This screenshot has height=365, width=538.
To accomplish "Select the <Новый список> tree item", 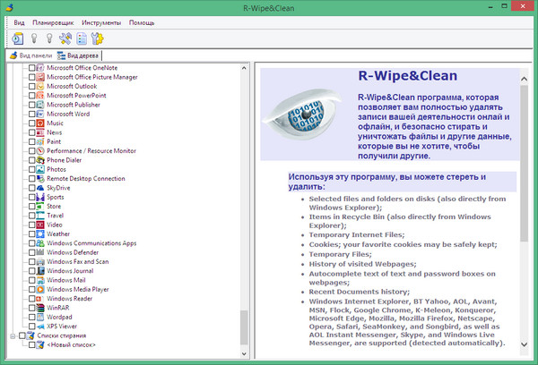I will tap(73, 344).
